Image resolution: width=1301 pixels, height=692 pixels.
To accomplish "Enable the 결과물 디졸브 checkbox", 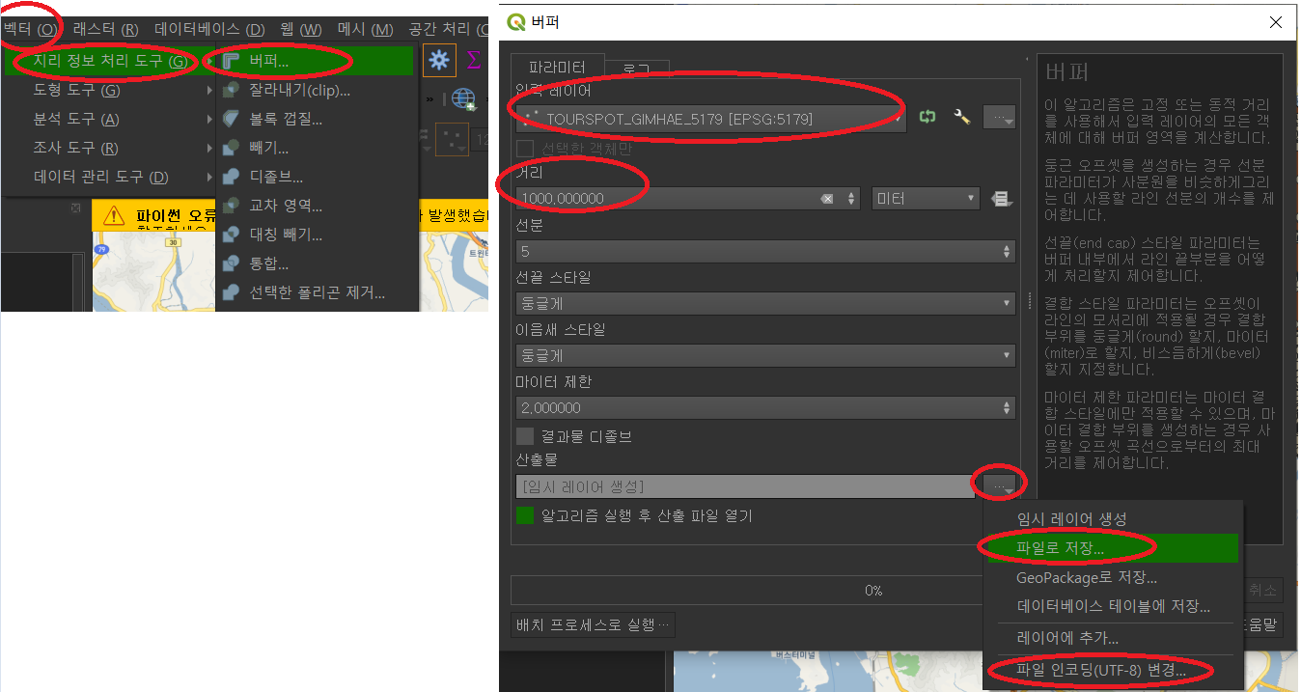I will click(x=525, y=436).
